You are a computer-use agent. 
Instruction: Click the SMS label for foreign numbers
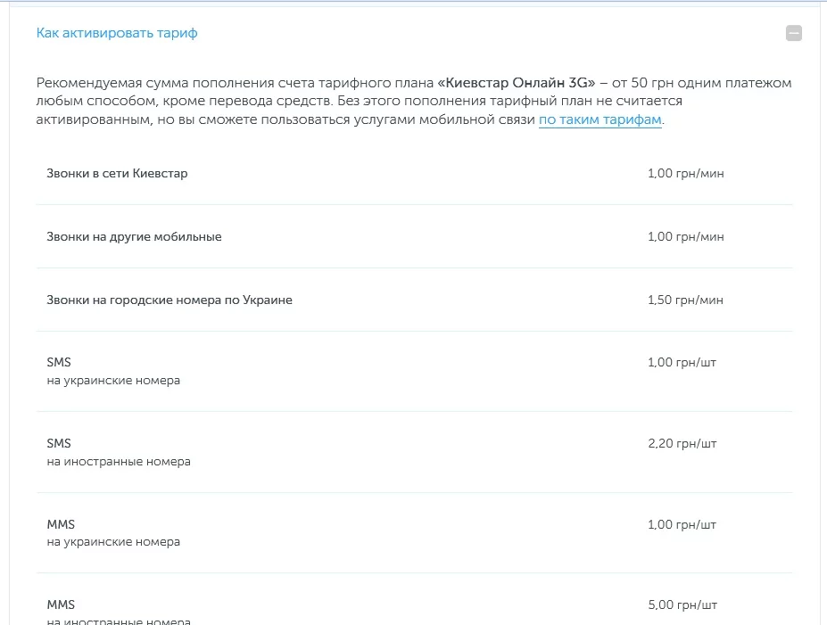[59, 443]
